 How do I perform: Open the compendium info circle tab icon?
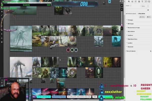click(x=139, y=2)
